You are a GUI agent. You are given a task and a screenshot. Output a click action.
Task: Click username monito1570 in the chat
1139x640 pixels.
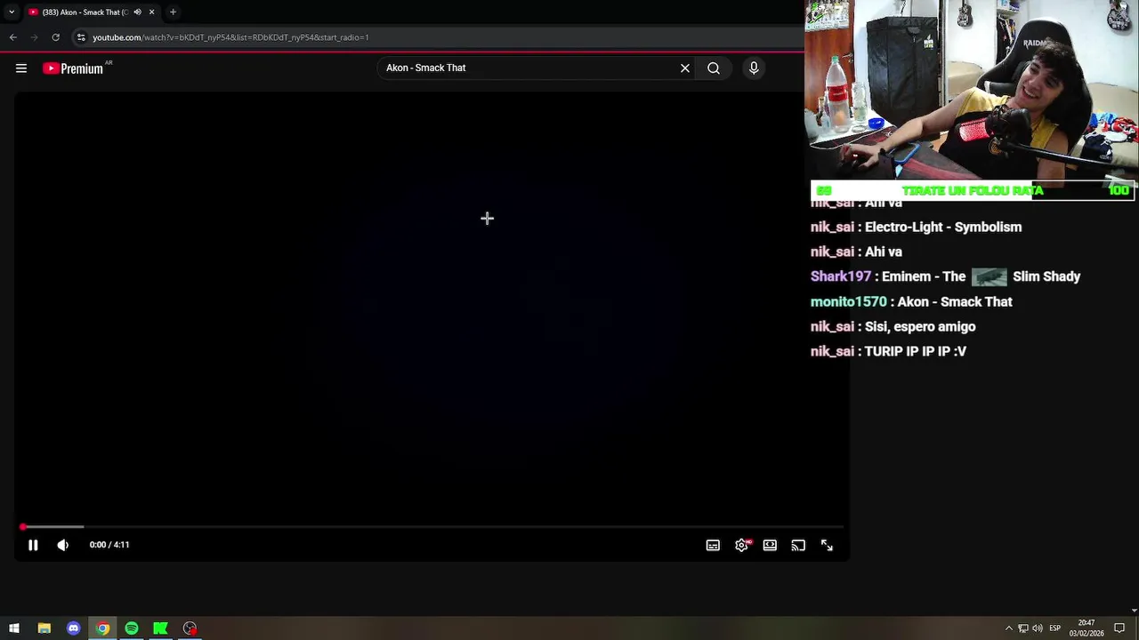pos(849,302)
